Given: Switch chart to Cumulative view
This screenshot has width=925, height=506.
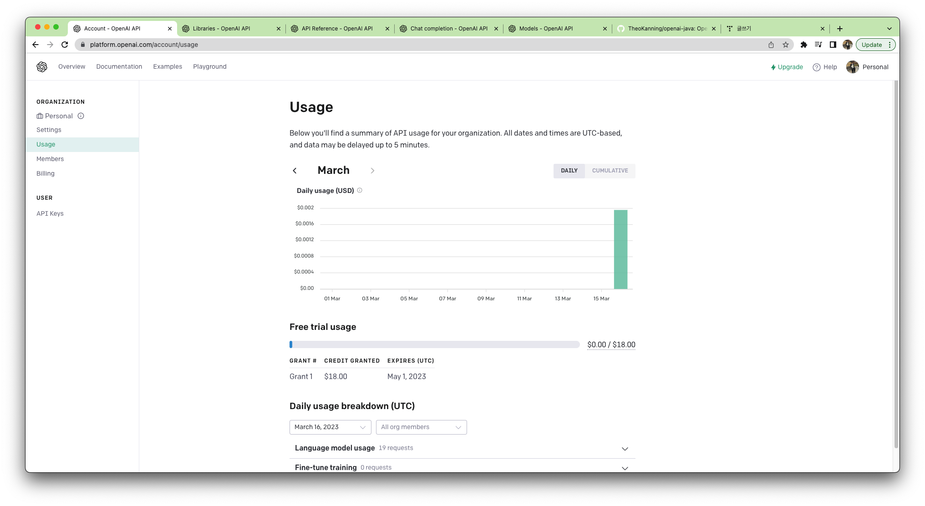Looking at the screenshot, I should pyautogui.click(x=610, y=171).
